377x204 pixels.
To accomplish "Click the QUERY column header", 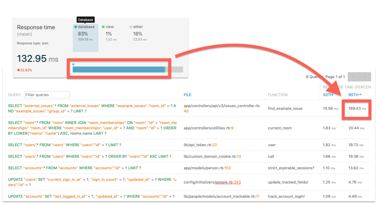I will click(14, 95).
